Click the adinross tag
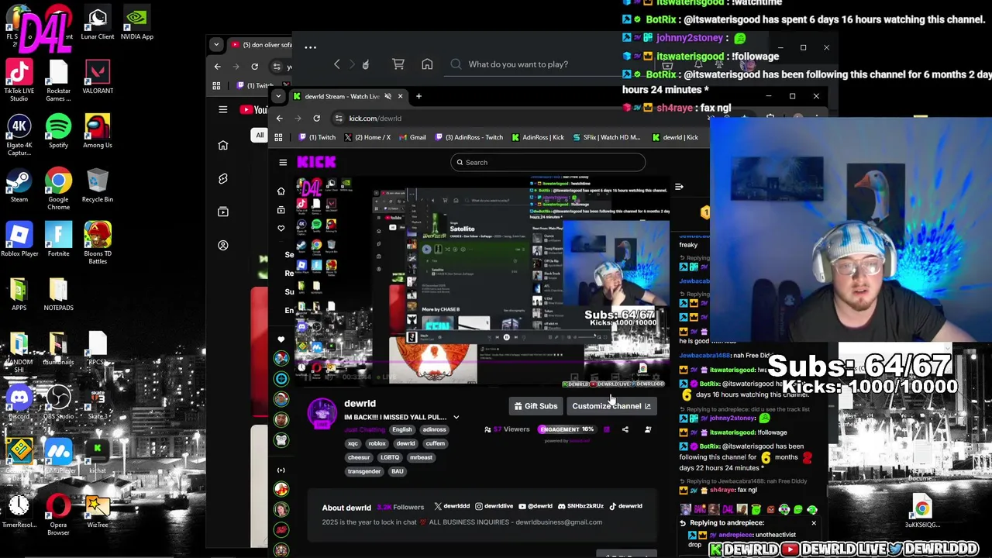The image size is (992, 558). point(434,429)
